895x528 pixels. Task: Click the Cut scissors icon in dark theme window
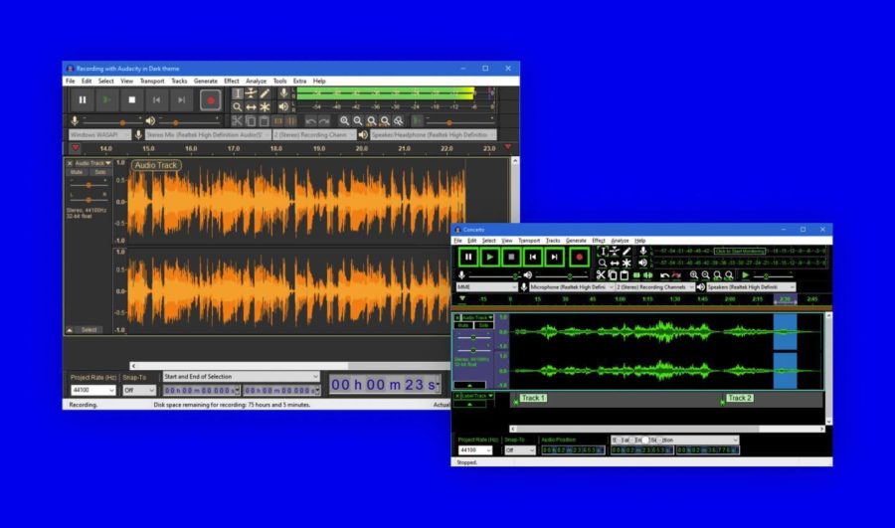(x=237, y=121)
